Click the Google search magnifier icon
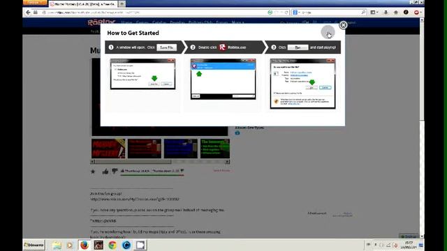This screenshot has width=447, height=251. pyautogui.click(x=363, y=13)
